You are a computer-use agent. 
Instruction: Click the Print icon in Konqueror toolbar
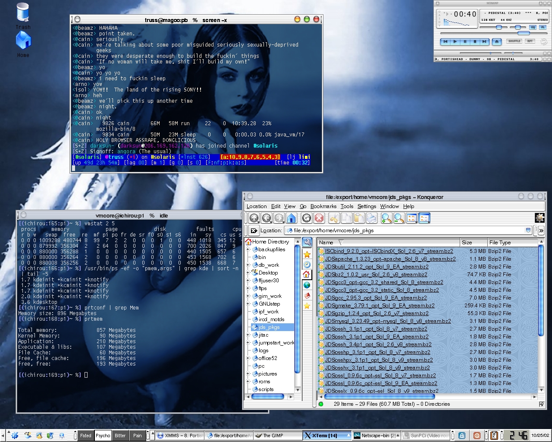[x=372, y=218]
